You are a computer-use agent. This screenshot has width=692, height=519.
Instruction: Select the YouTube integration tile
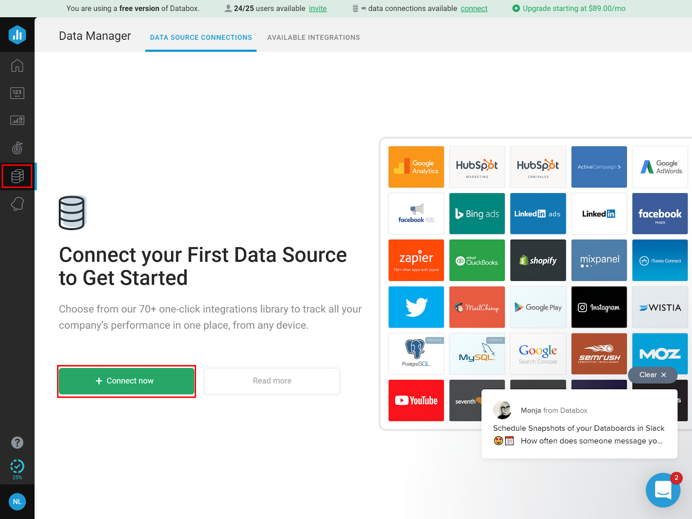(x=416, y=400)
